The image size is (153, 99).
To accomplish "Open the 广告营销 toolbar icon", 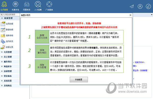I will [x=49, y=6].
